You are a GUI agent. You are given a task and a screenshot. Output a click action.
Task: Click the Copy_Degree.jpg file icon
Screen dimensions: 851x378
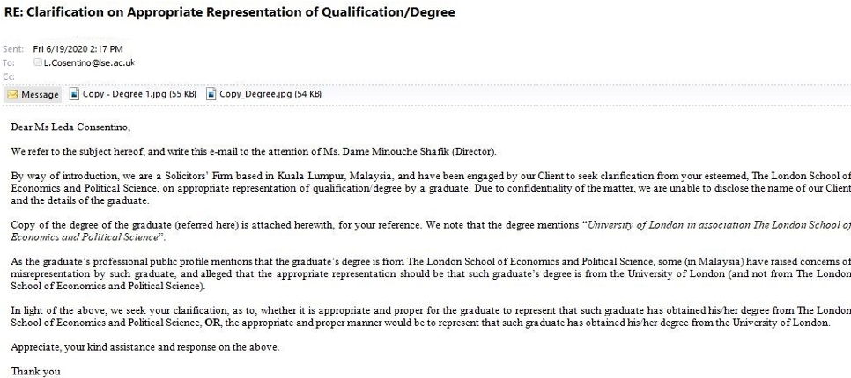(x=211, y=94)
